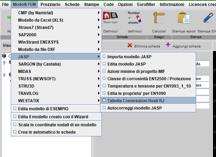Expand WESTATIX submenu
The height and width of the screenshot is (157, 216).
click(x=56, y=100)
